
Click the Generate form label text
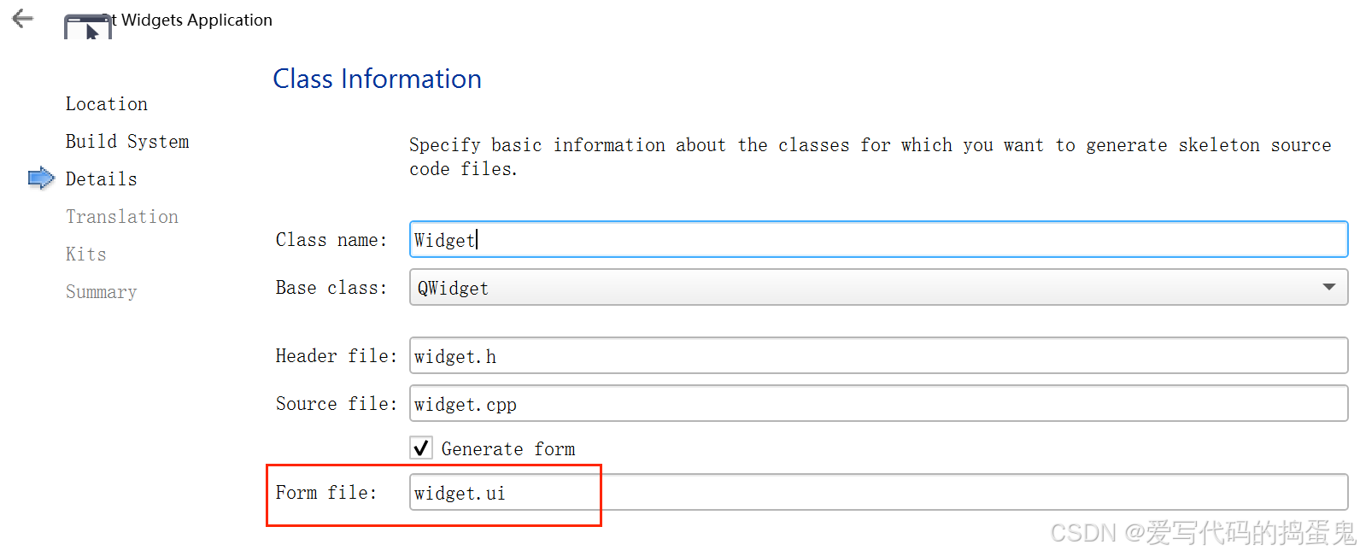[x=508, y=449]
